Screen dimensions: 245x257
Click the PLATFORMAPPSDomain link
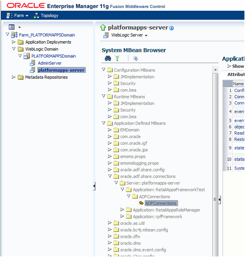tap(53, 56)
